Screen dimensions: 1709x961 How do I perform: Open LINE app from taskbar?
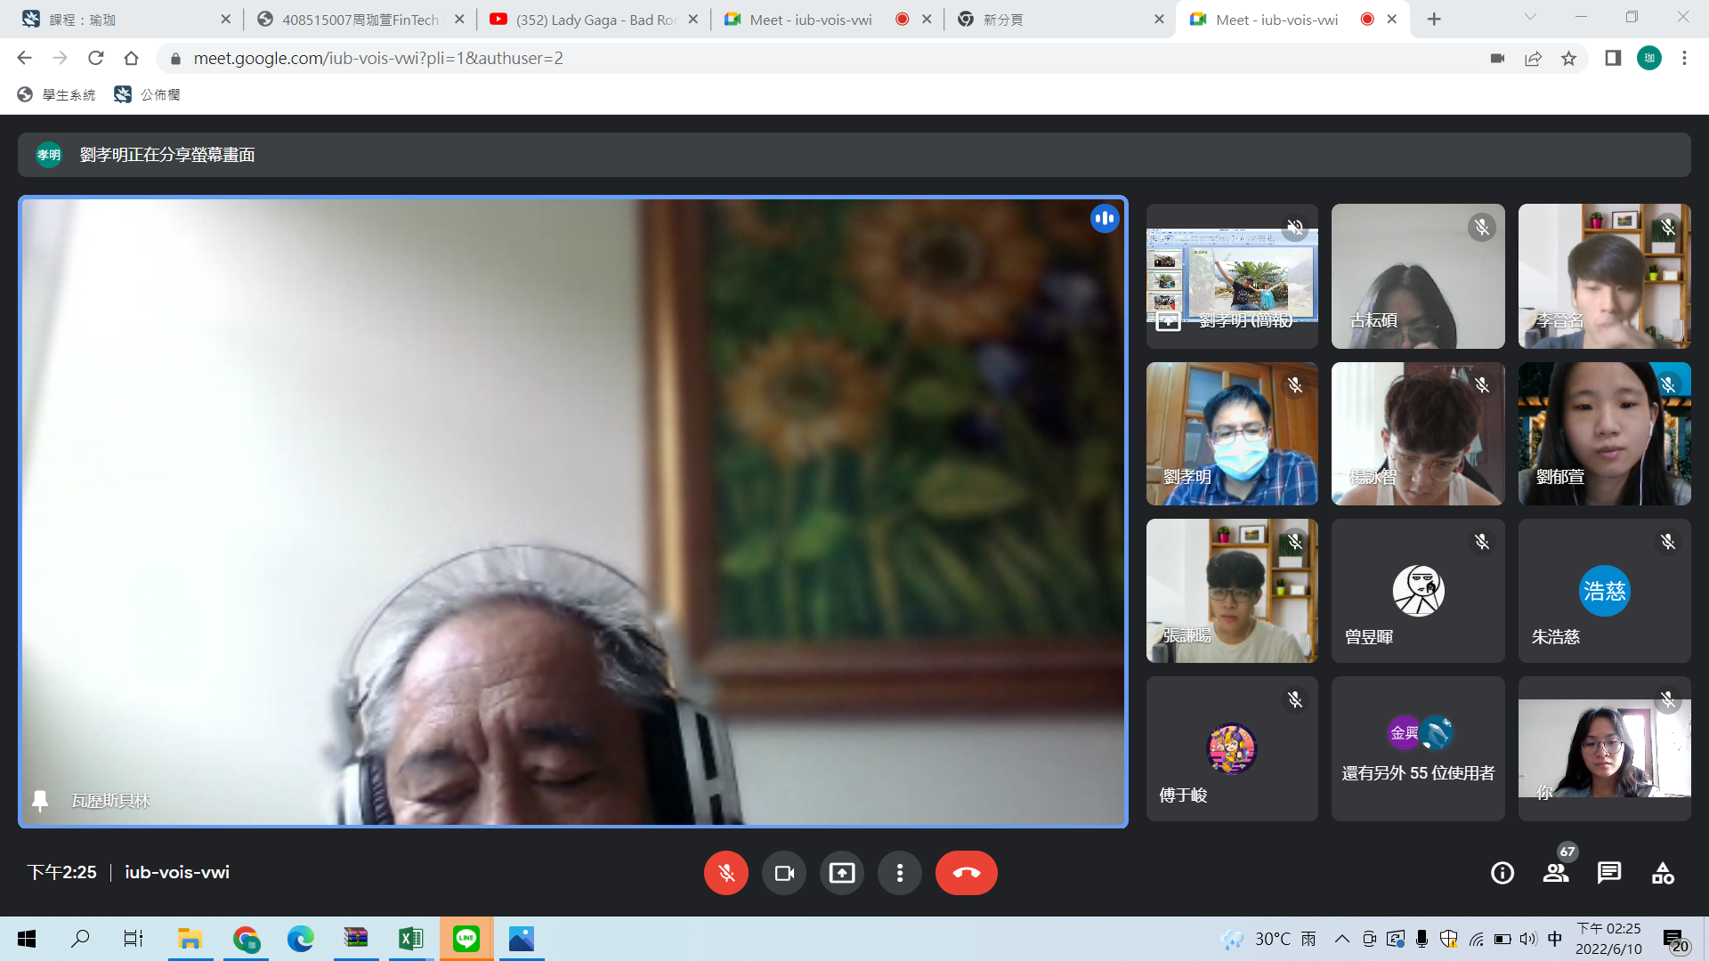(x=466, y=939)
